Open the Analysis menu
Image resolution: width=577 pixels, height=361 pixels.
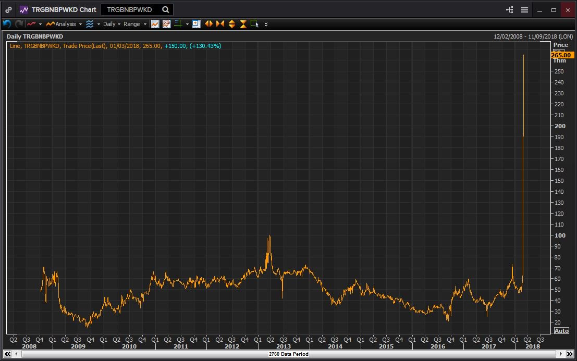click(x=61, y=24)
